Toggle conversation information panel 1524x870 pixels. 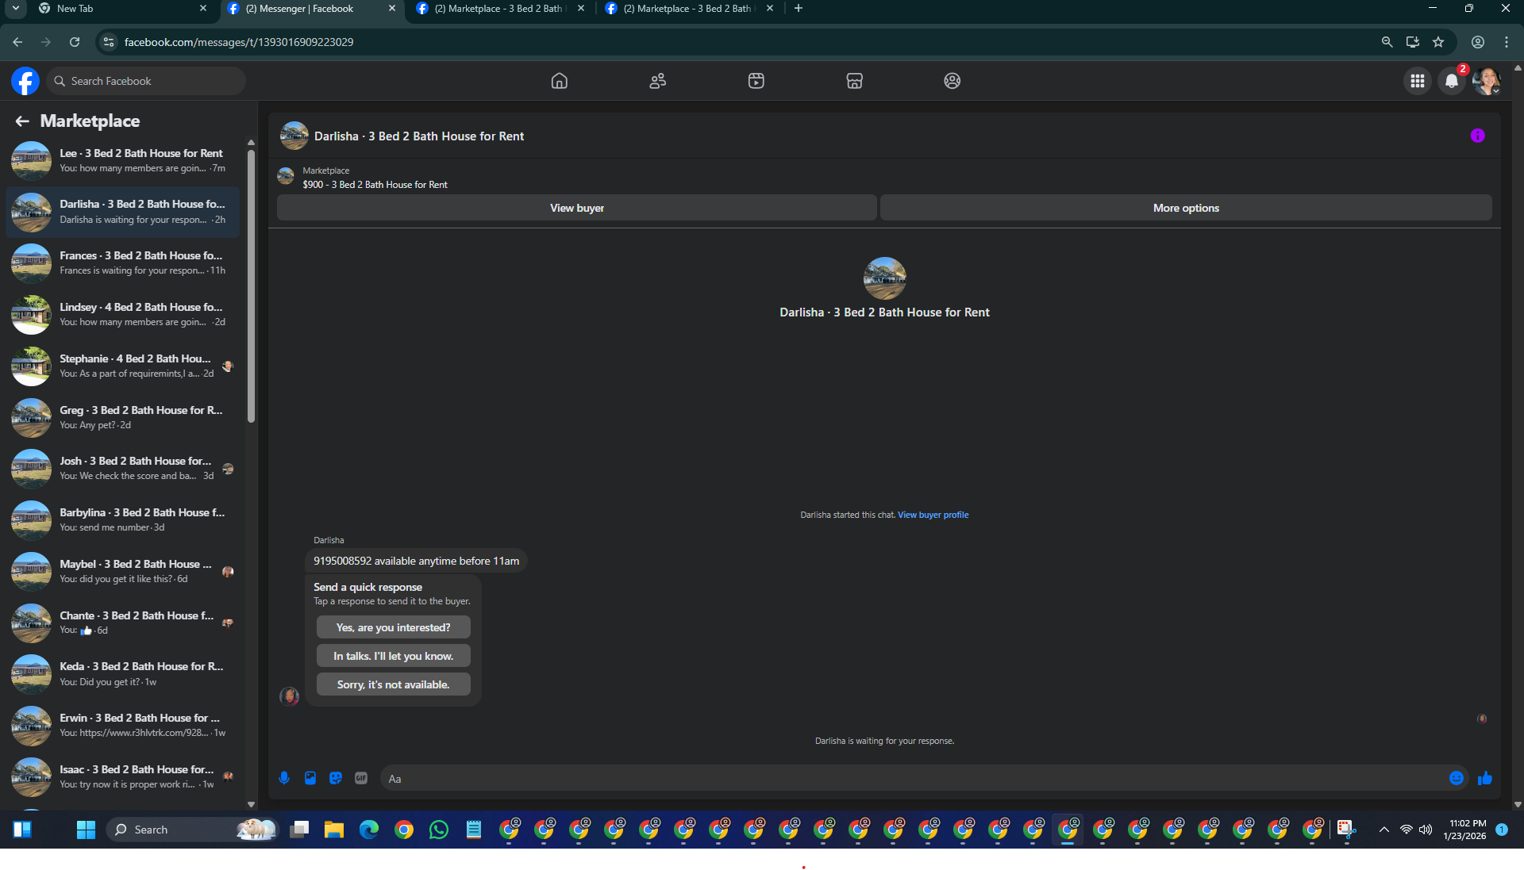[1477, 136]
